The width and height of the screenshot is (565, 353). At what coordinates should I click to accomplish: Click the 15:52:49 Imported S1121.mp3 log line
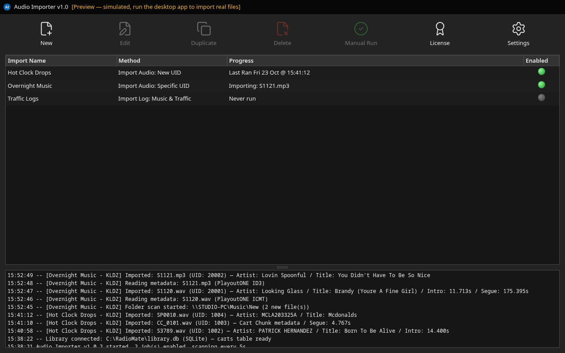(x=219, y=275)
